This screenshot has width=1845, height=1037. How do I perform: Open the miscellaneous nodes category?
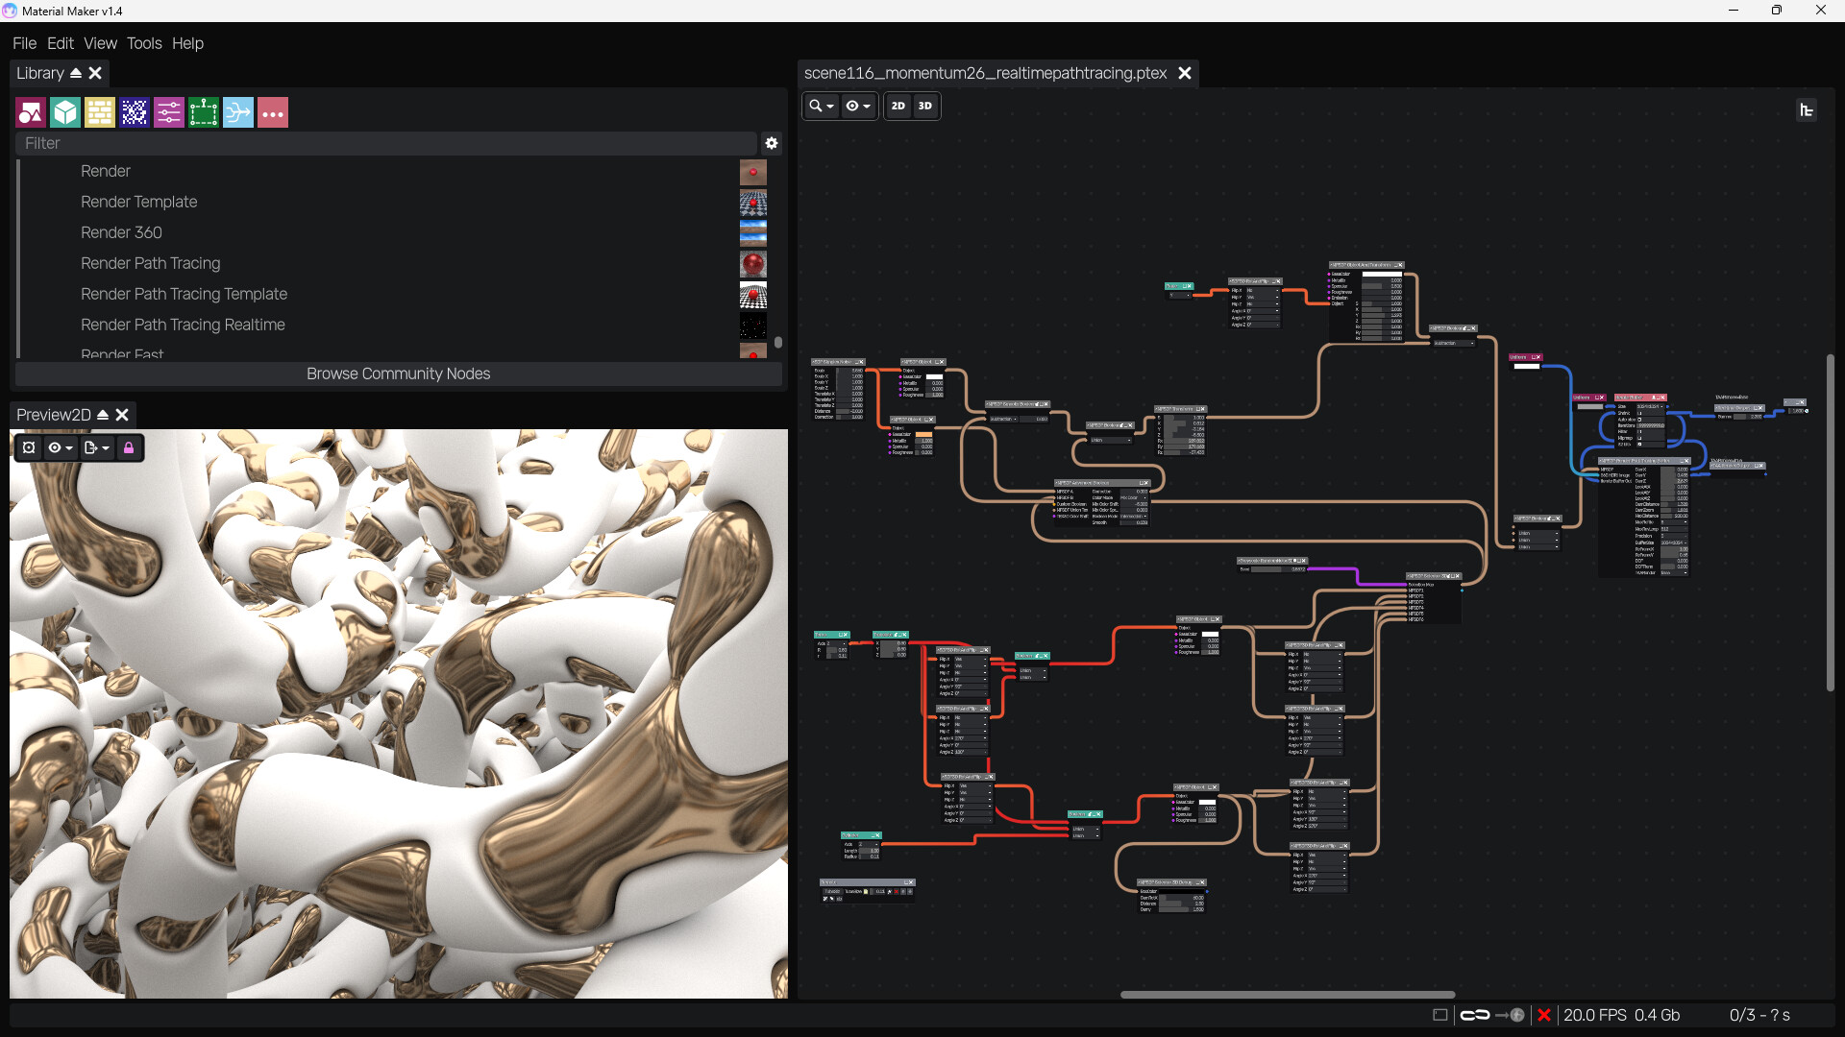(272, 112)
